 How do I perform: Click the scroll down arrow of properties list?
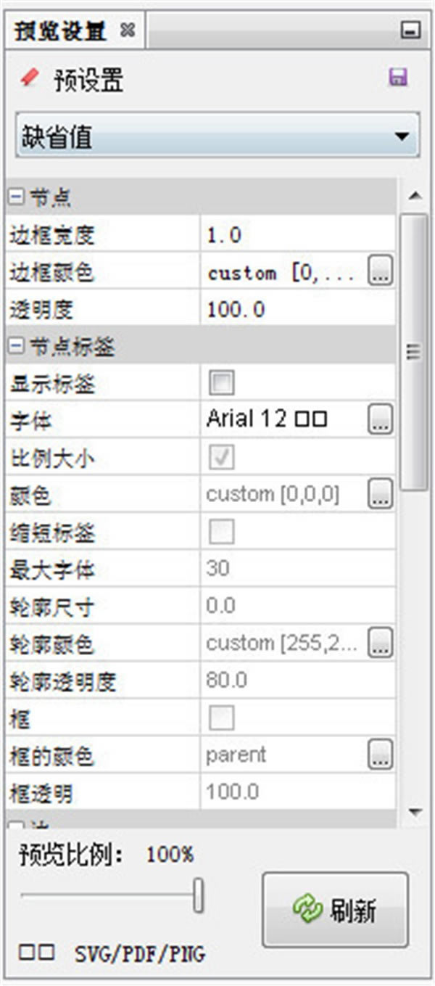point(415,810)
